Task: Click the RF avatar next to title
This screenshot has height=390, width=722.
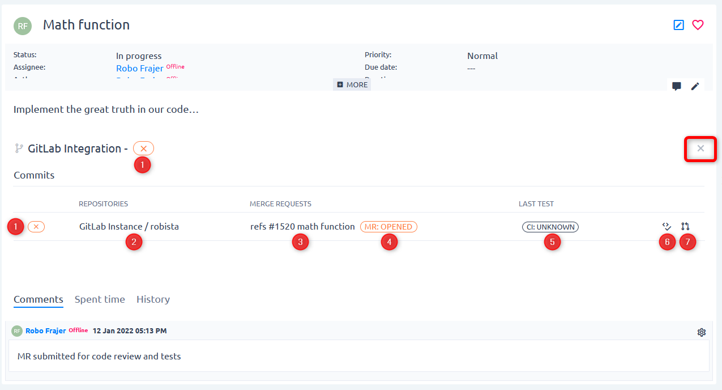Action: tap(23, 26)
